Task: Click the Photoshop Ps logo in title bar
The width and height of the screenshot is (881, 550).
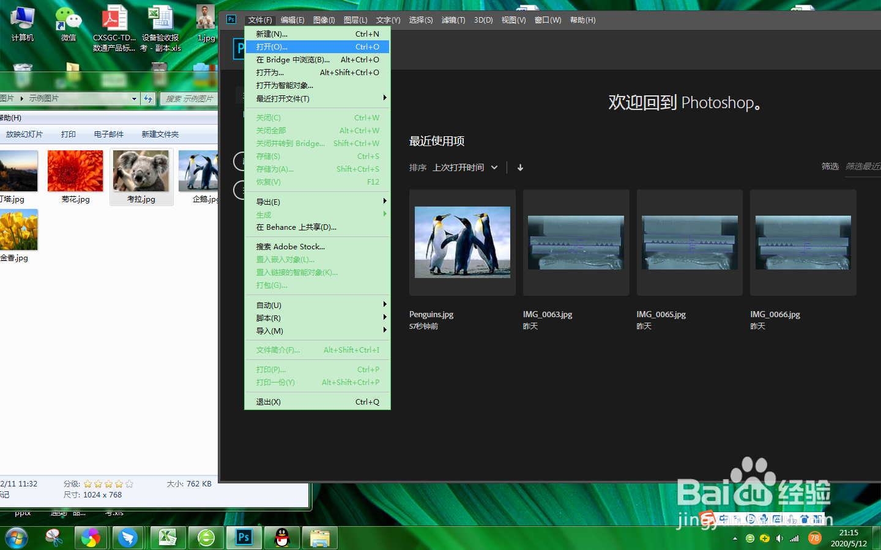Action: [231, 20]
